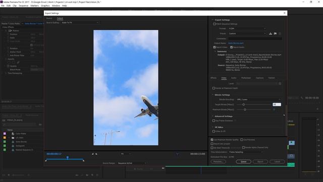Screen dimensions: 323x182
Task: Toggle Use Maximum Render Quality checkbox
Action: 212,140
